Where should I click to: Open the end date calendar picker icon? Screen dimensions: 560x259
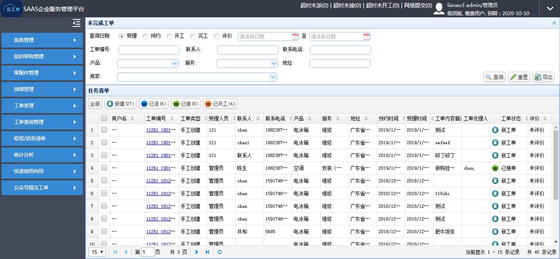(x=367, y=36)
